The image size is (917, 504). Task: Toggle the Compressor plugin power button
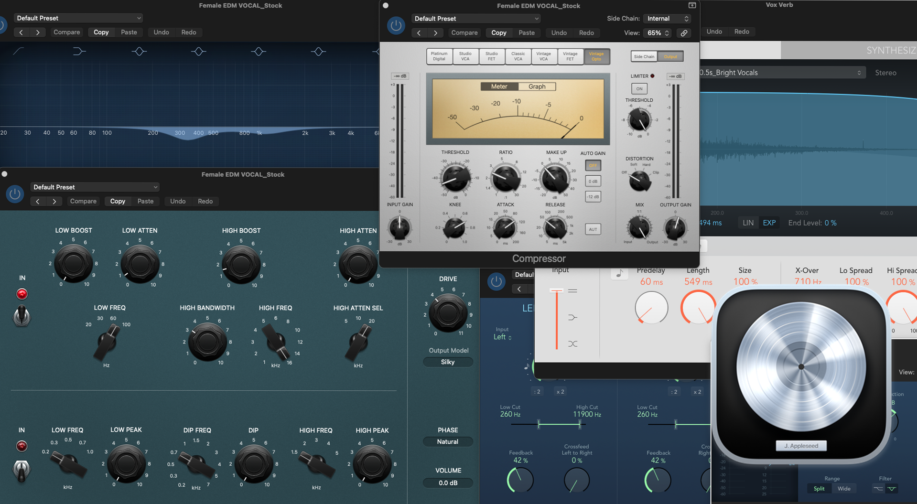click(396, 25)
